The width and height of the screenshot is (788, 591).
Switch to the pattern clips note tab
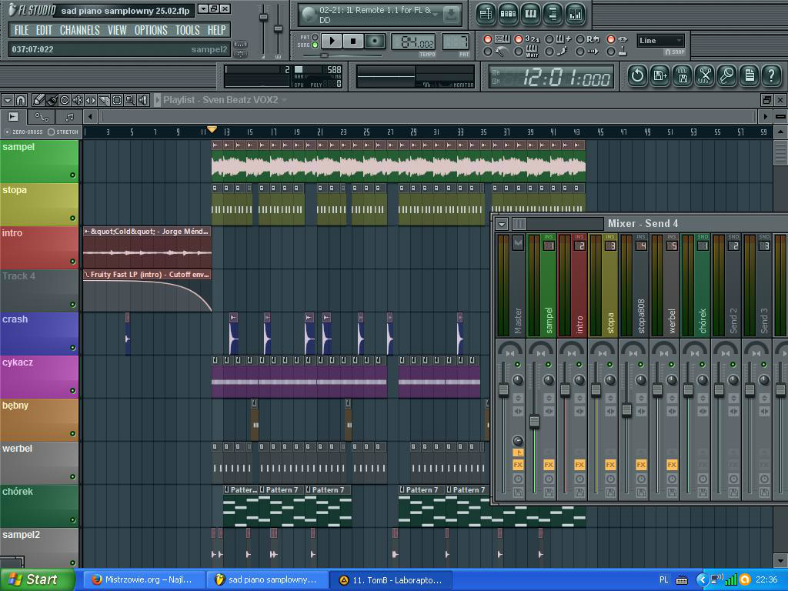point(69,117)
